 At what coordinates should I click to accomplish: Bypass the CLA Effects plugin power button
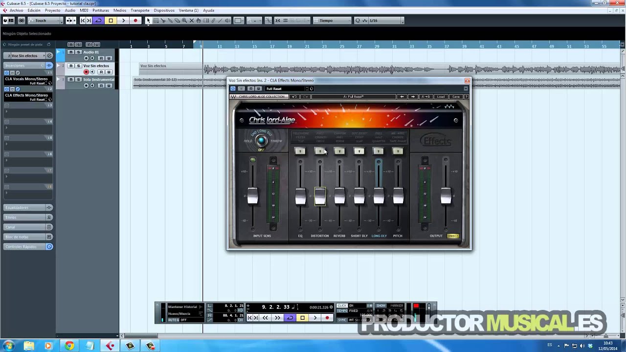(x=233, y=88)
